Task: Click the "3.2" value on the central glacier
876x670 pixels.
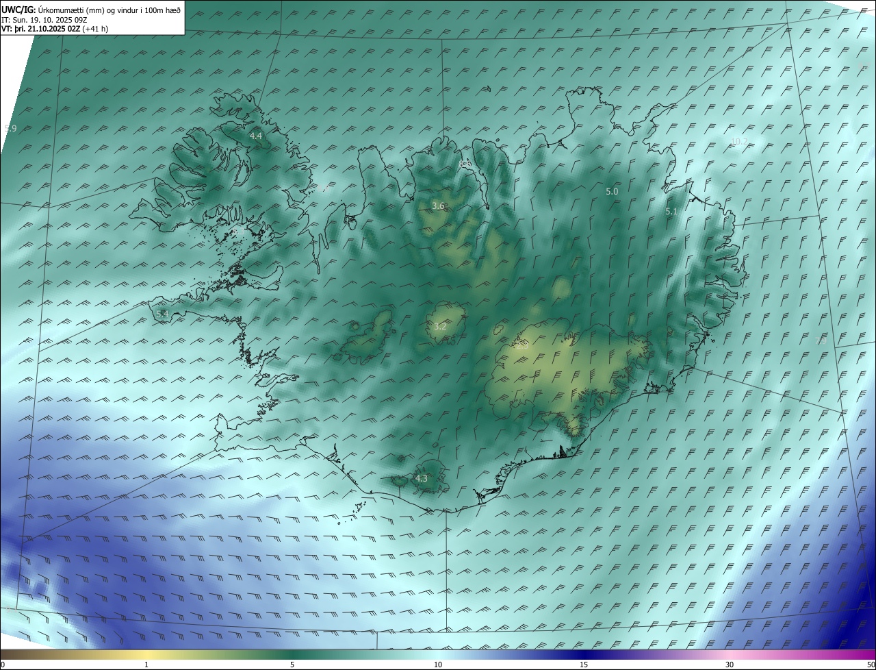Action: point(440,327)
